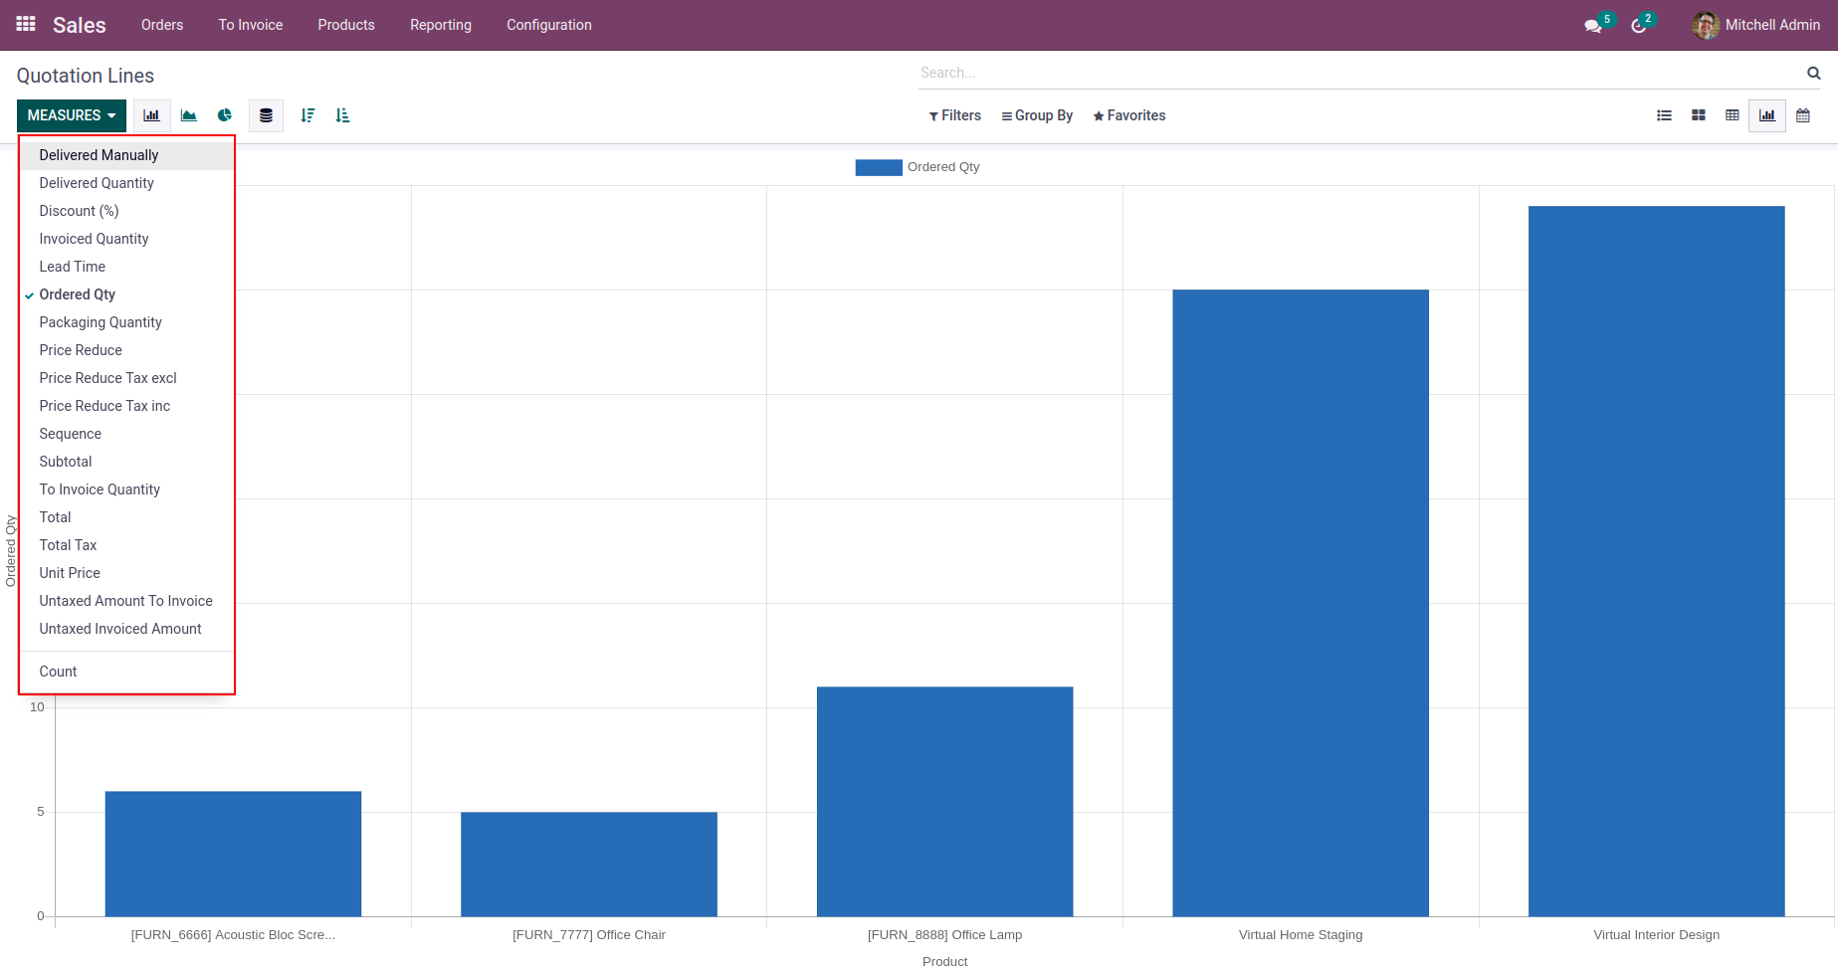
Task: Switch to pie chart mode
Action: point(225,115)
